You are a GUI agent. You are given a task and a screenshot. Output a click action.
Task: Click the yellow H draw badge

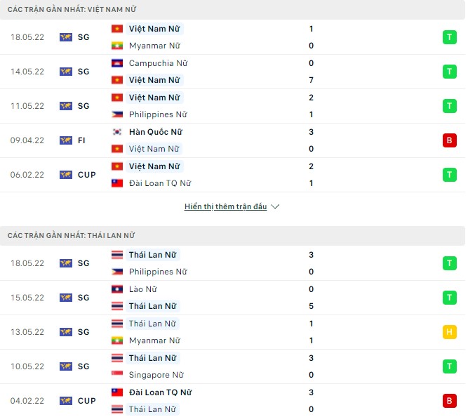[x=448, y=332]
